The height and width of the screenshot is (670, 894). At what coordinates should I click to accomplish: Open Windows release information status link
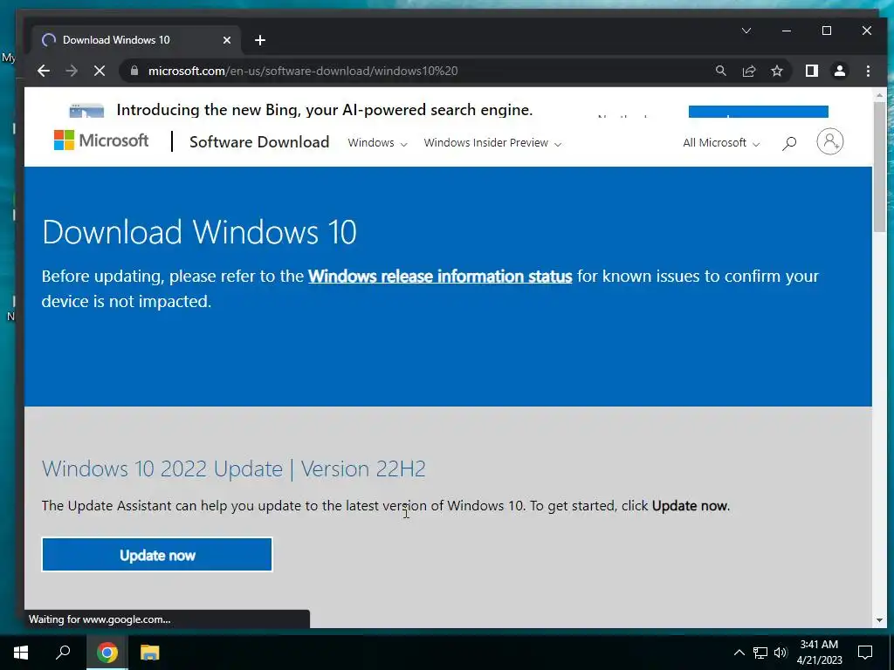[440, 277]
